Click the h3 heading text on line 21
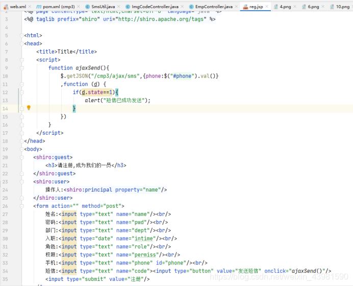Screen dimensions: 353x286 [84, 165]
